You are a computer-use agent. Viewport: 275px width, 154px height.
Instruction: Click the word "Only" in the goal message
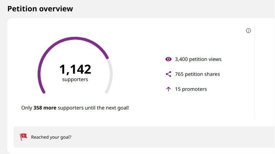click(26, 108)
